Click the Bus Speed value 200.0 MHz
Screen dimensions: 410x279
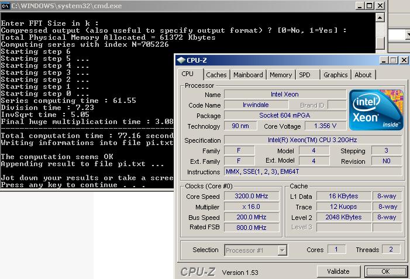click(x=251, y=217)
